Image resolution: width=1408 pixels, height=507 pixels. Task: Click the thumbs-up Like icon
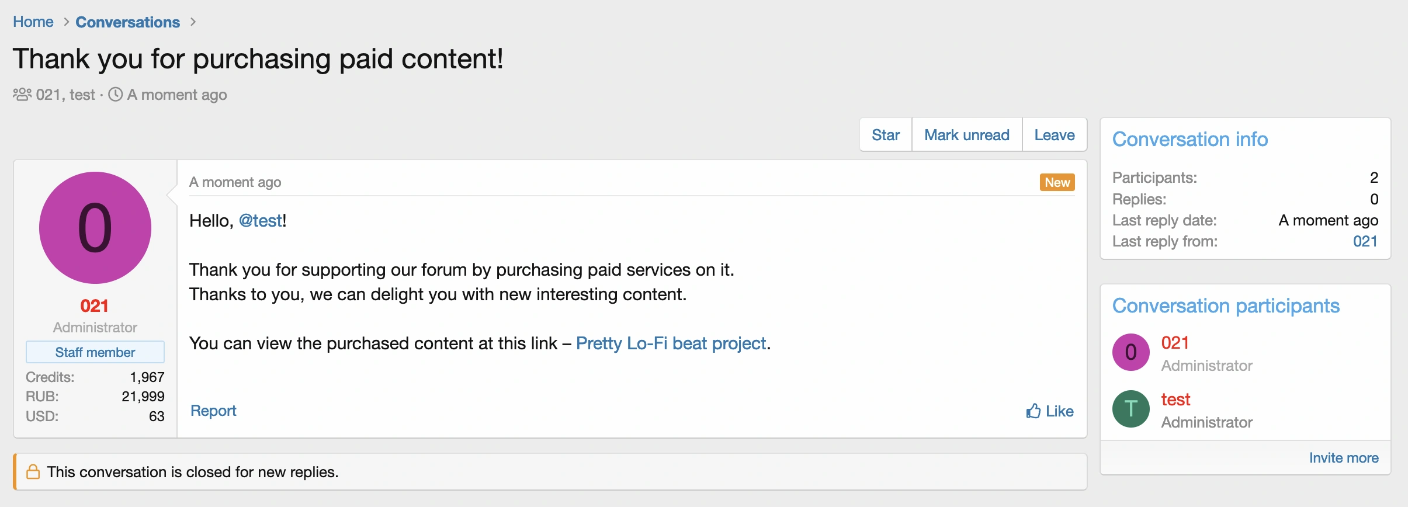(1033, 411)
